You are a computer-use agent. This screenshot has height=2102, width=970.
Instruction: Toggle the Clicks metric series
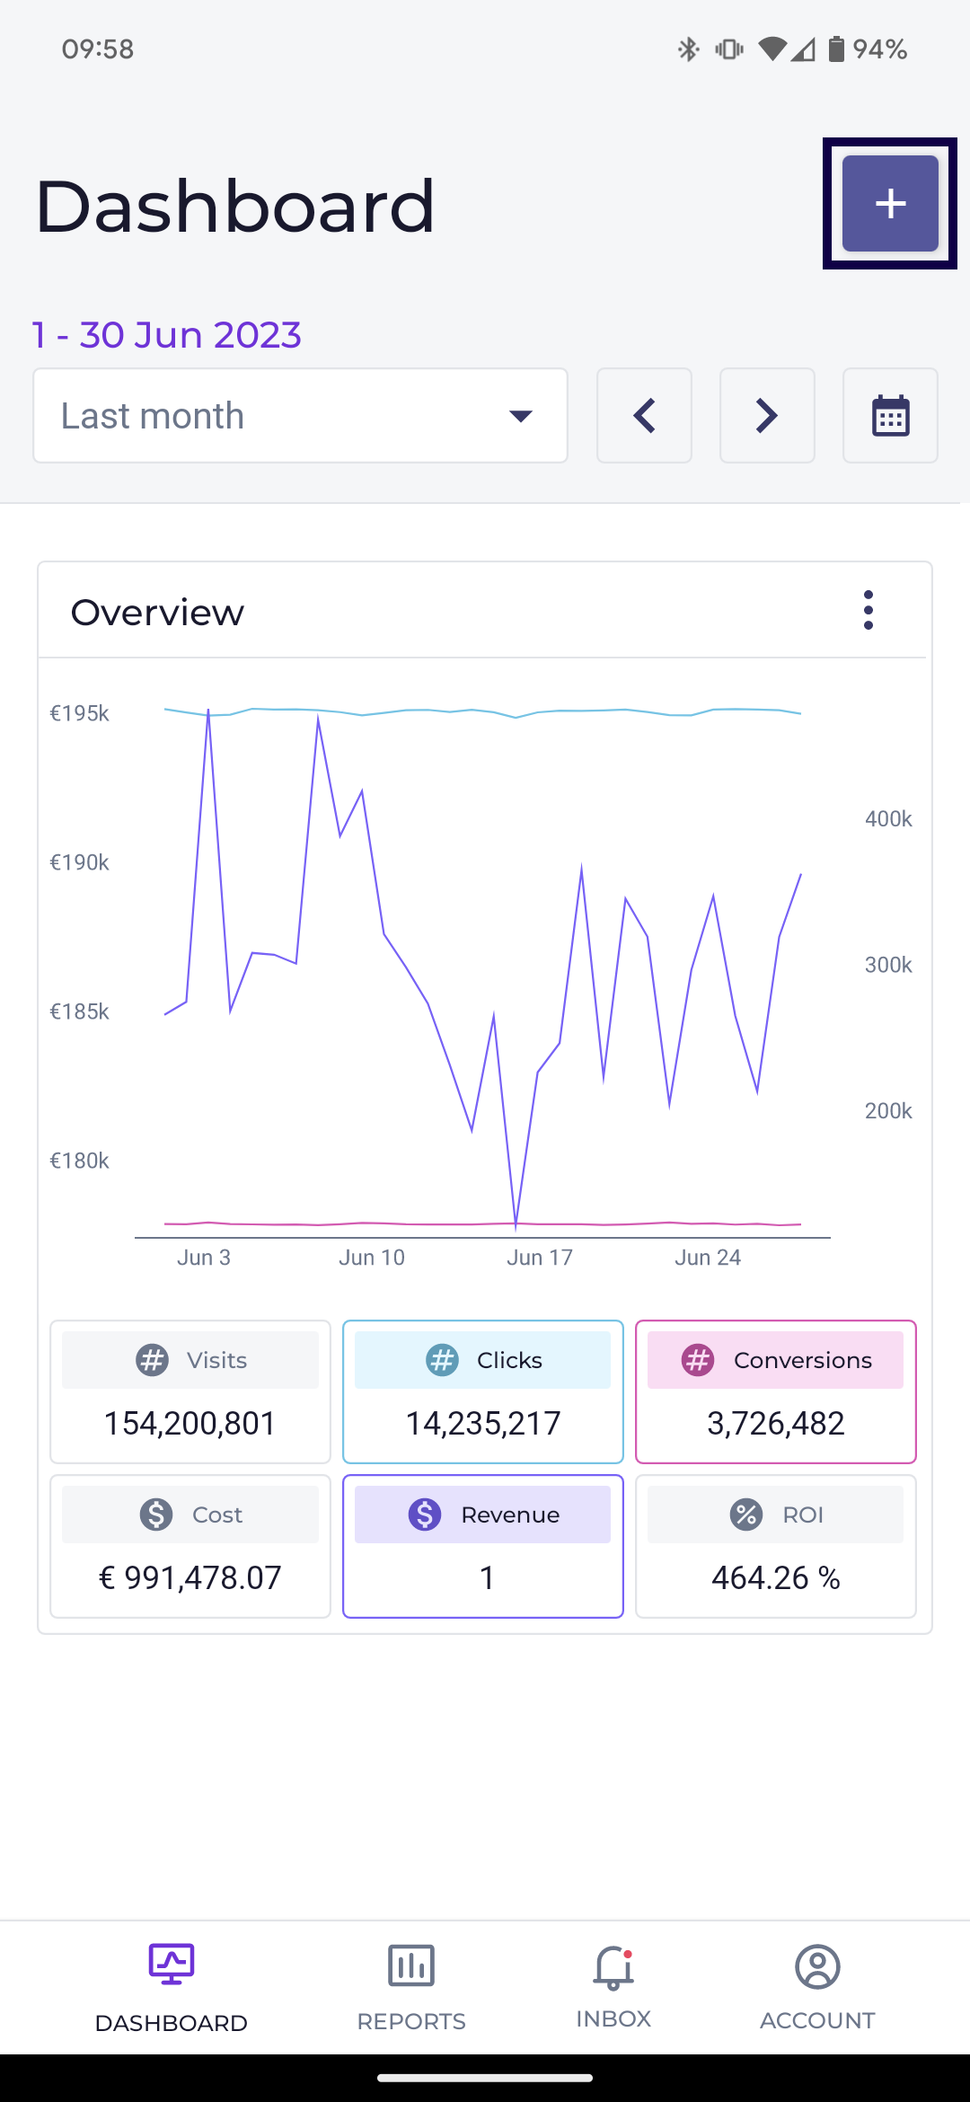point(483,1391)
